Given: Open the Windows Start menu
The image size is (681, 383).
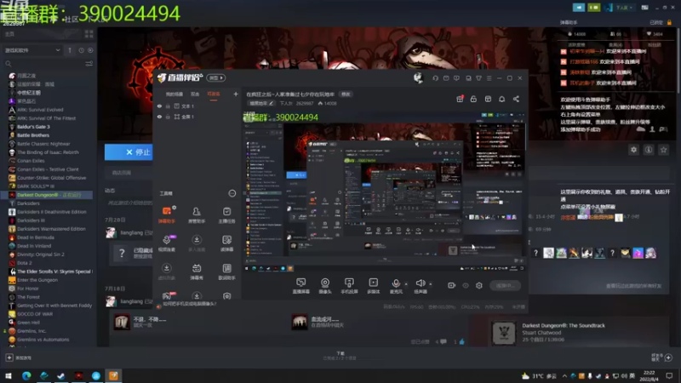Looking at the screenshot, I should [x=9, y=375].
